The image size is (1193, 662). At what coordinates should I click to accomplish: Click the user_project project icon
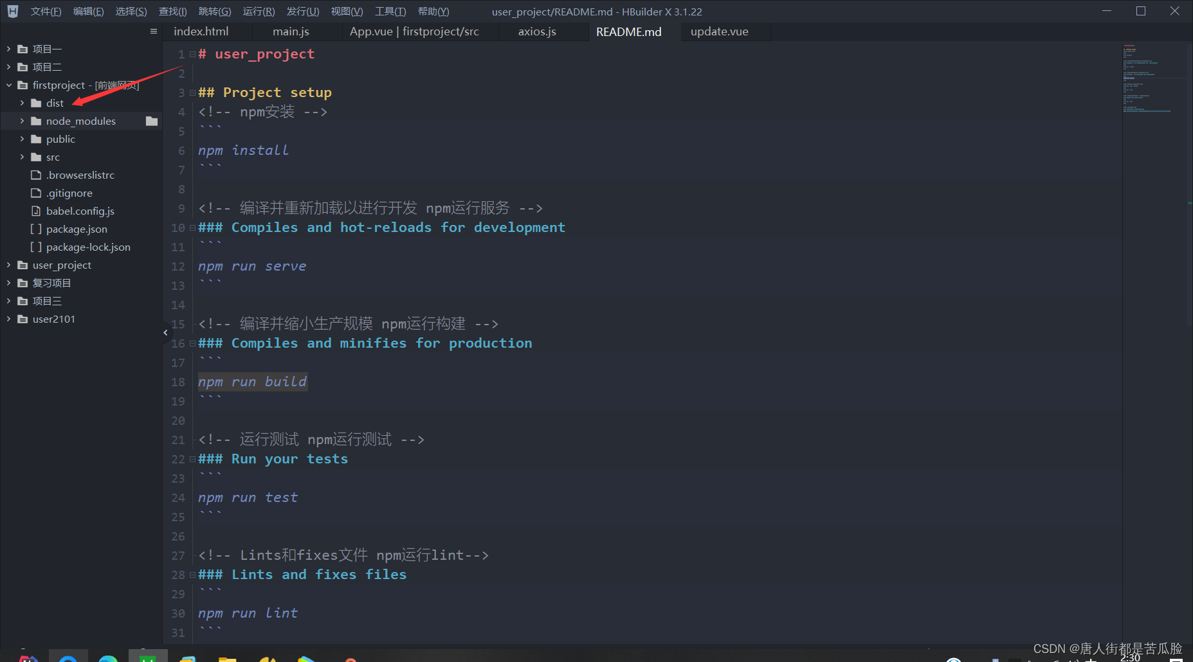click(23, 265)
